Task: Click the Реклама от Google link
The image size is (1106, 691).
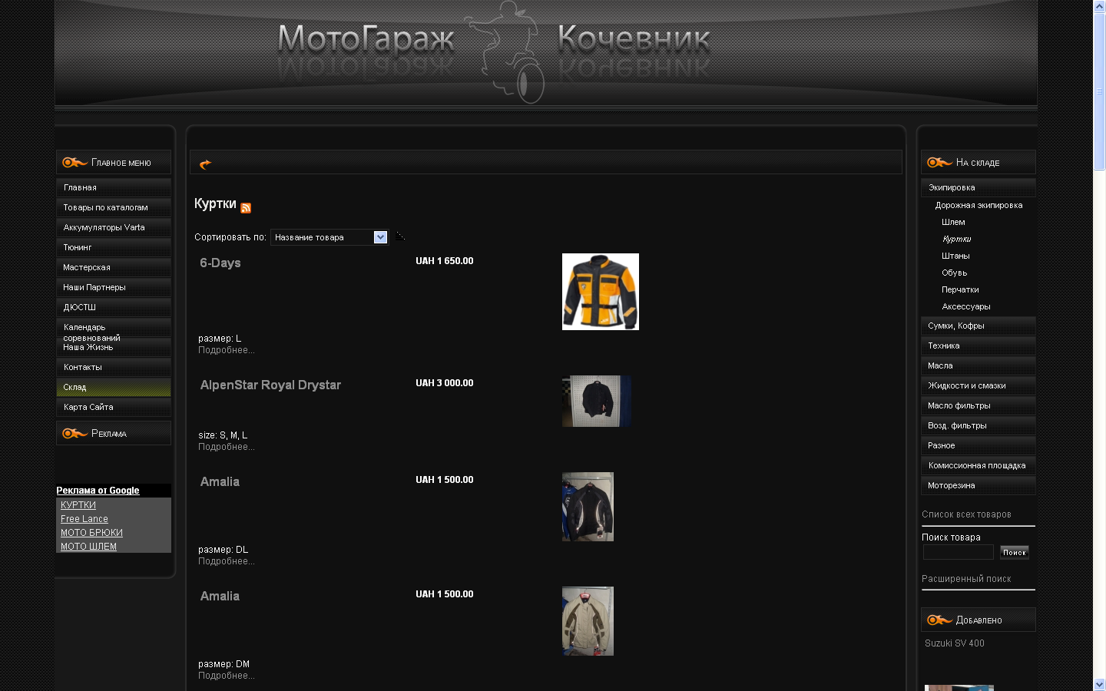Action: click(98, 491)
